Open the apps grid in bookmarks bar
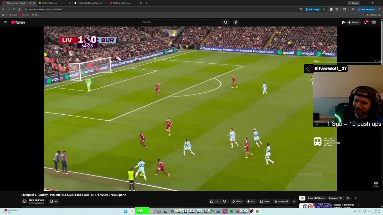The image size is (383, 215). [x=3, y=15]
